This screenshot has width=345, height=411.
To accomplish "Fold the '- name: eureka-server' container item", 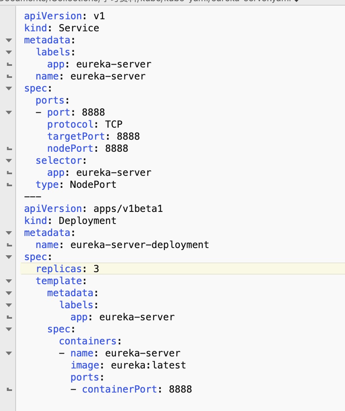I will (9, 353).
